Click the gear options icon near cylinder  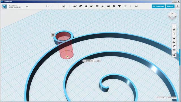point(53,35)
